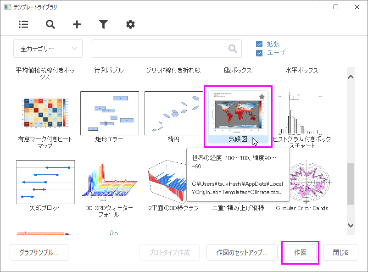Open the list view menu icon
This screenshot has width=368, height=272.
[23, 24]
